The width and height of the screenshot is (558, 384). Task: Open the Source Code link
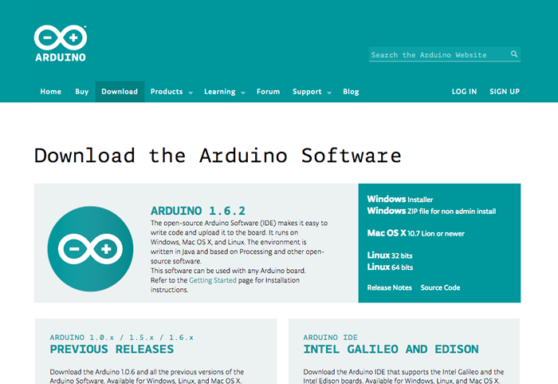click(440, 287)
